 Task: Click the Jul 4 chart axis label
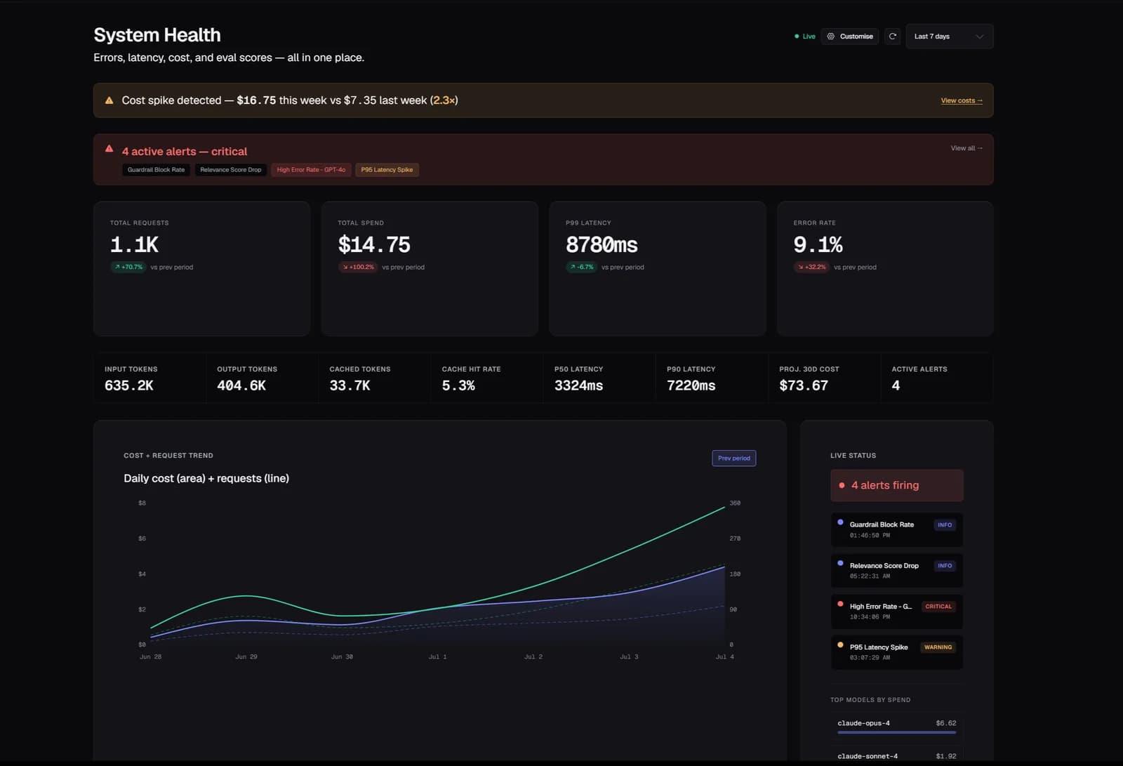[724, 657]
